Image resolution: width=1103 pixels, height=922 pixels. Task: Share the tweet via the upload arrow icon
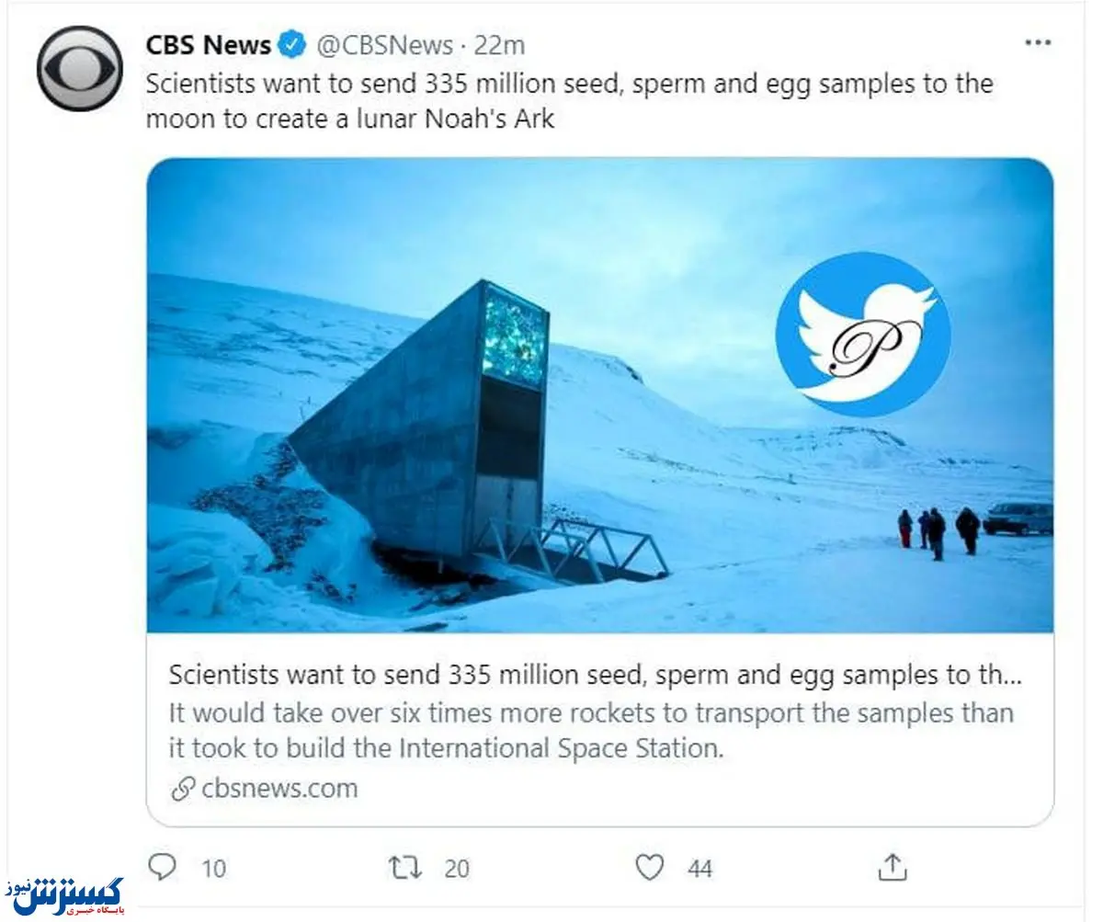pos(893,866)
